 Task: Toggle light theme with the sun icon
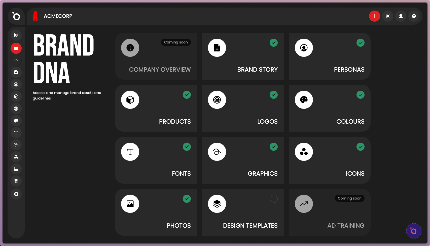(388, 16)
